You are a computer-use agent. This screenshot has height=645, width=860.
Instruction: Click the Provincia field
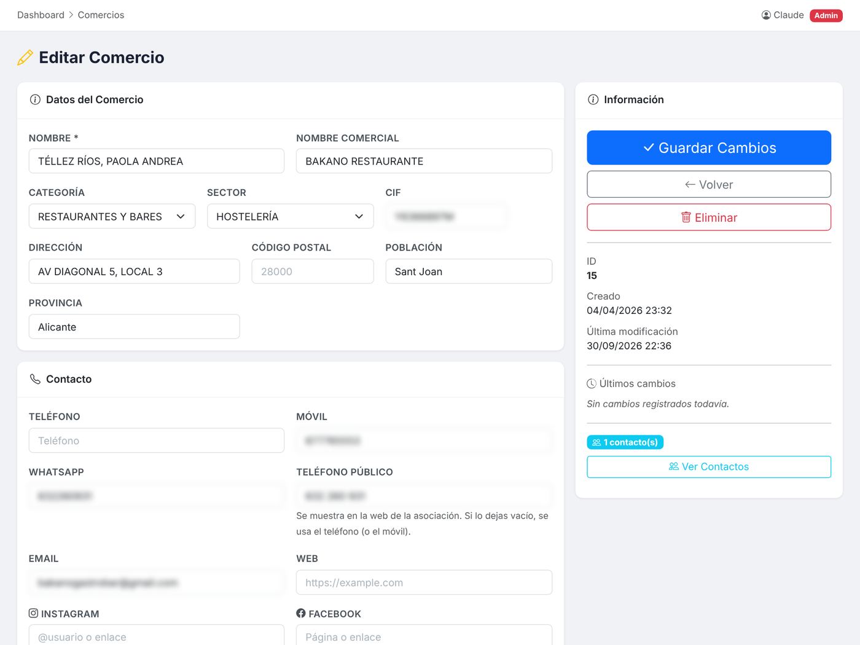coord(134,327)
